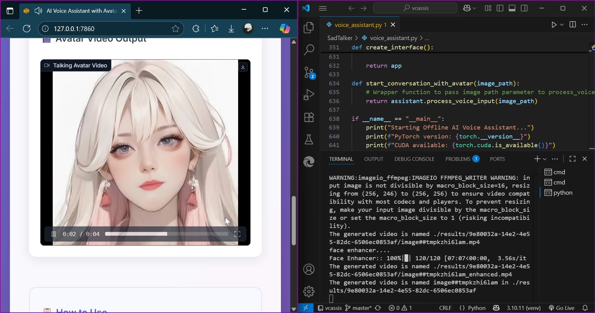This screenshot has width=595, height=313.
Task: Switch to the TERMINAL panel tab
Action: tap(341, 159)
